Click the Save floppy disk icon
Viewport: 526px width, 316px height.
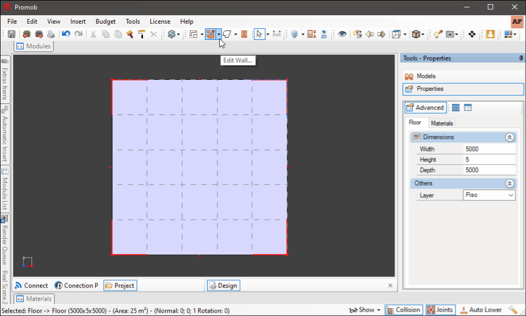12,34
